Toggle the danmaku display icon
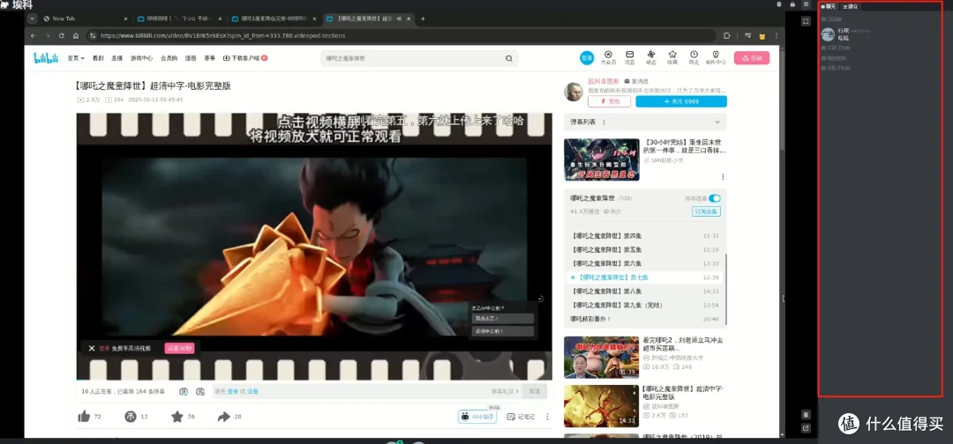The width and height of the screenshot is (953, 444). 184,392
